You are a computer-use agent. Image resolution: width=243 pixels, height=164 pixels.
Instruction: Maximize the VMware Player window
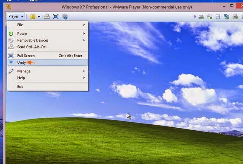(x=232, y=6)
